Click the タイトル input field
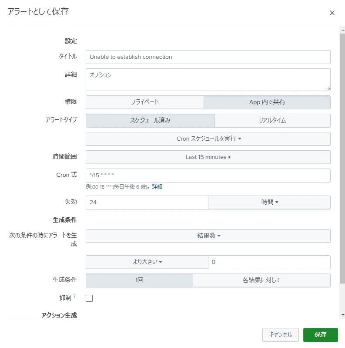345x348 pixels. click(x=208, y=57)
